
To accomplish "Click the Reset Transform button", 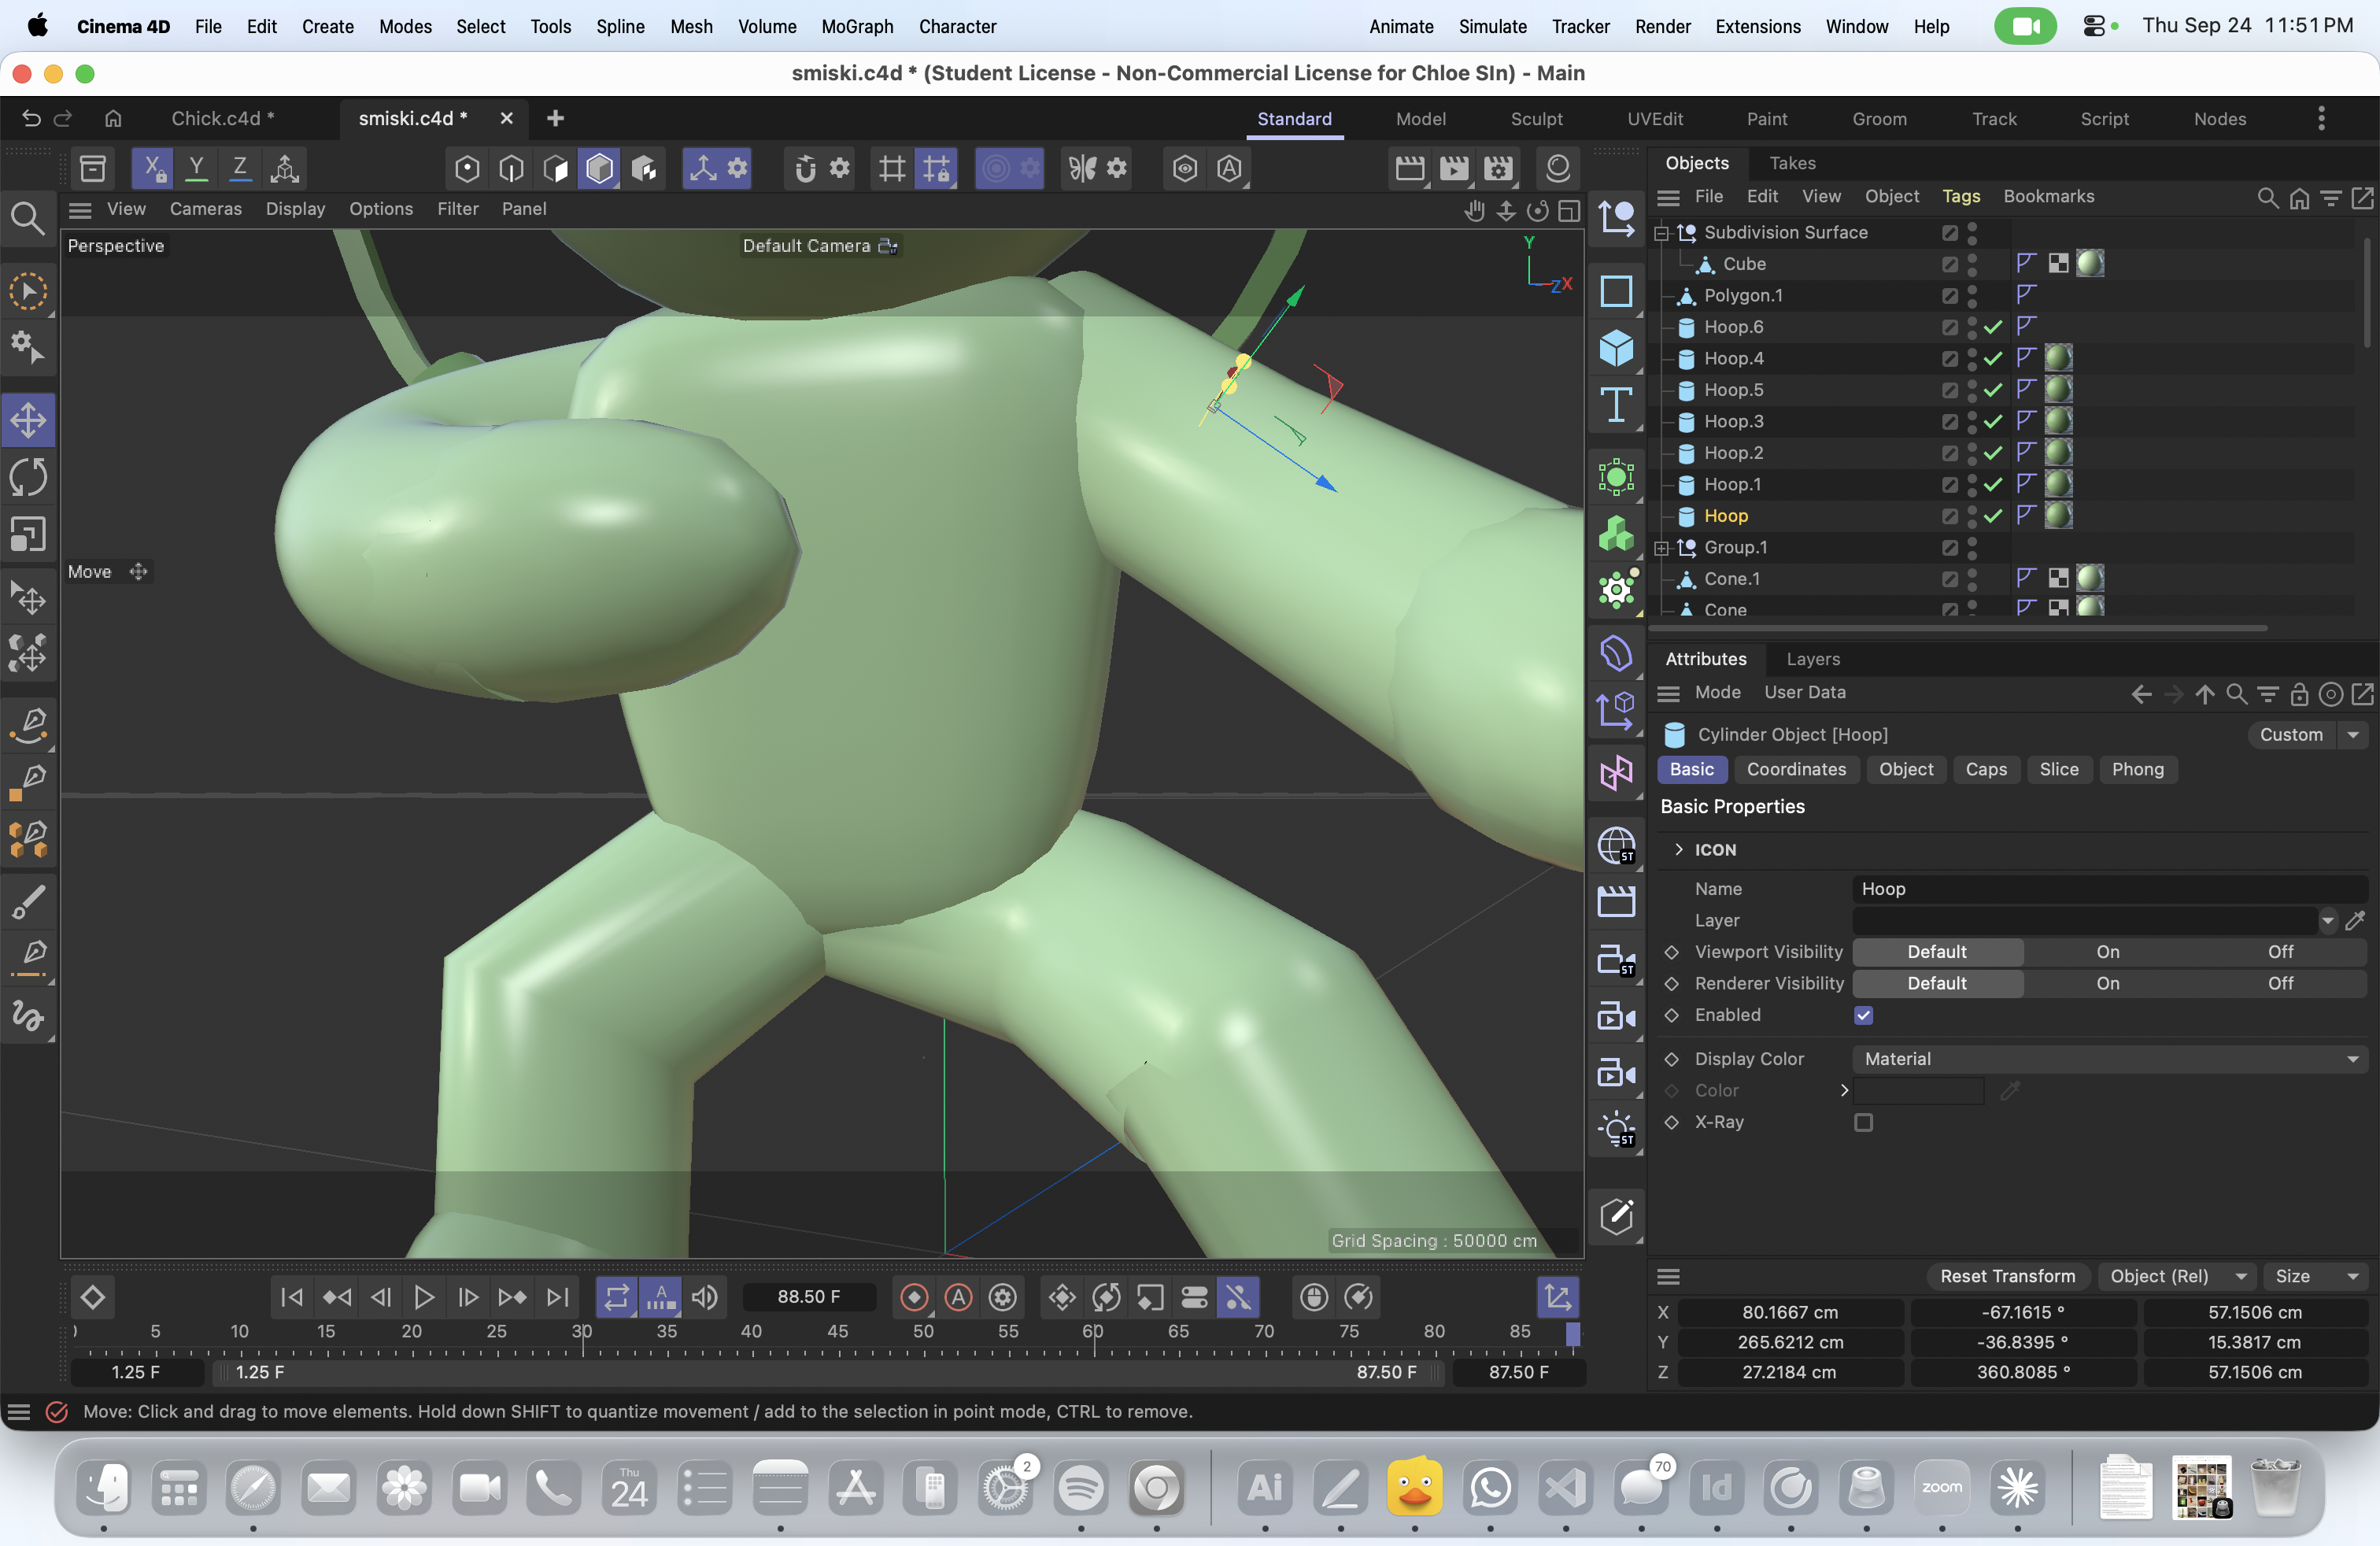I will [2008, 1276].
